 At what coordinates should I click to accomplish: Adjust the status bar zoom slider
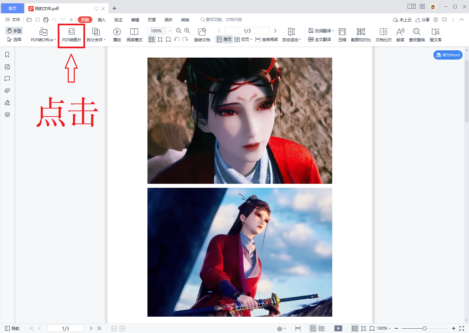pyautogui.click(x=424, y=328)
